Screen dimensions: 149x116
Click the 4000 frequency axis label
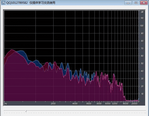pyautogui.click(x=75, y=104)
